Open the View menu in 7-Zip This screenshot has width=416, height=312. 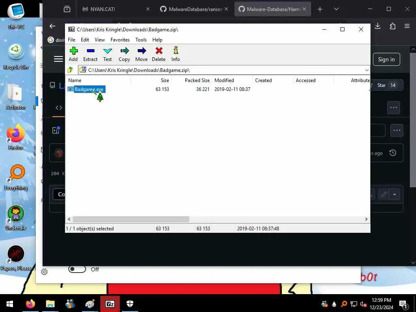click(100, 40)
